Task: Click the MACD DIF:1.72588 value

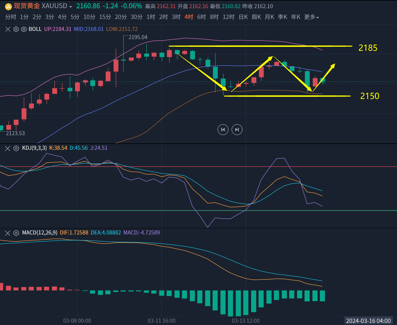Action: tap(74, 233)
